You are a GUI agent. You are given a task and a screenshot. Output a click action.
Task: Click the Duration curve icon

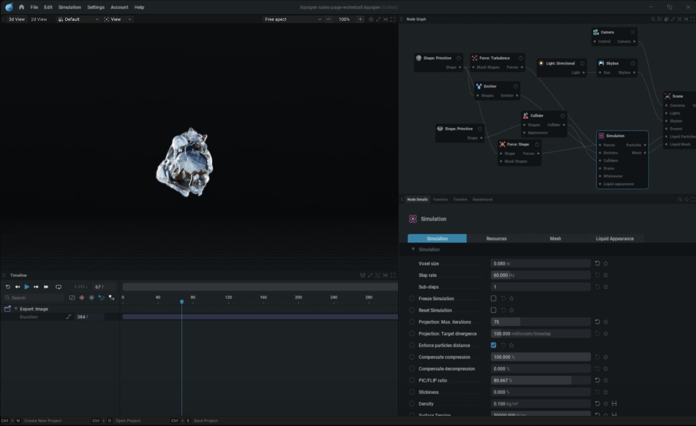point(68,317)
